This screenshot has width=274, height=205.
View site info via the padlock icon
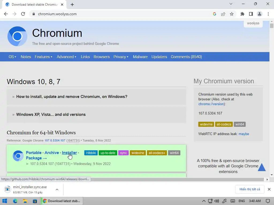(x=34, y=14)
